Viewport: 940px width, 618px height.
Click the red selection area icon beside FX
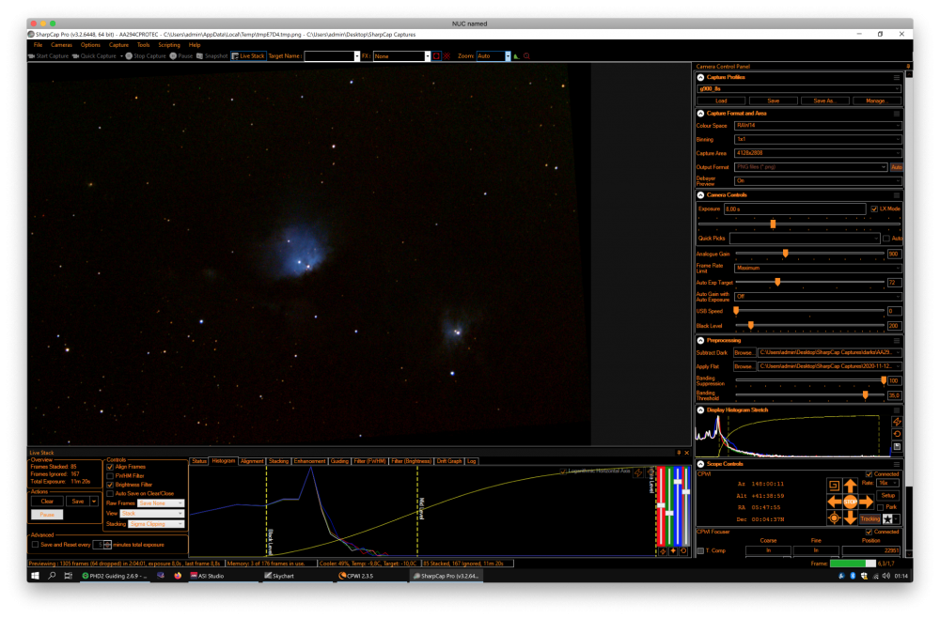436,55
